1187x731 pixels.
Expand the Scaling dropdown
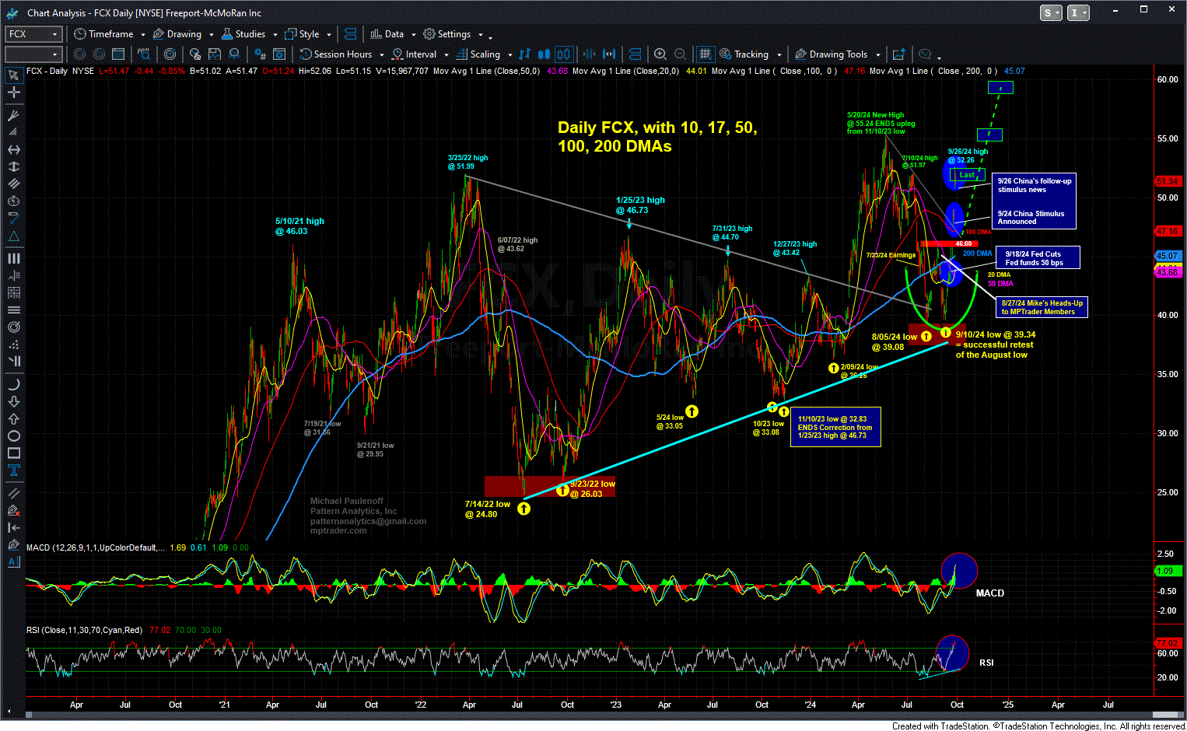[x=510, y=55]
